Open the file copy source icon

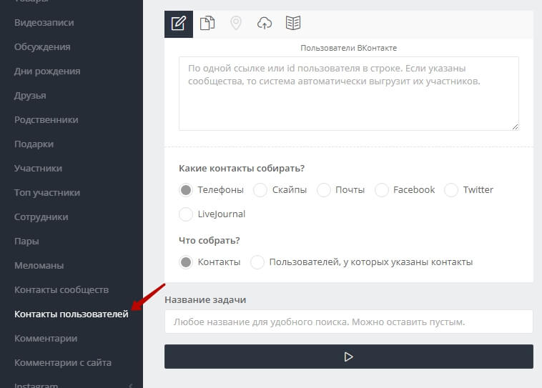pos(207,24)
